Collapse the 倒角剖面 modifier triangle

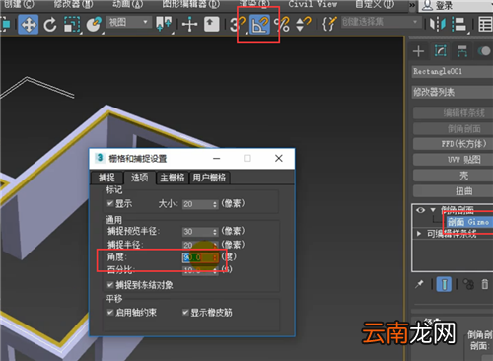(433, 210)
